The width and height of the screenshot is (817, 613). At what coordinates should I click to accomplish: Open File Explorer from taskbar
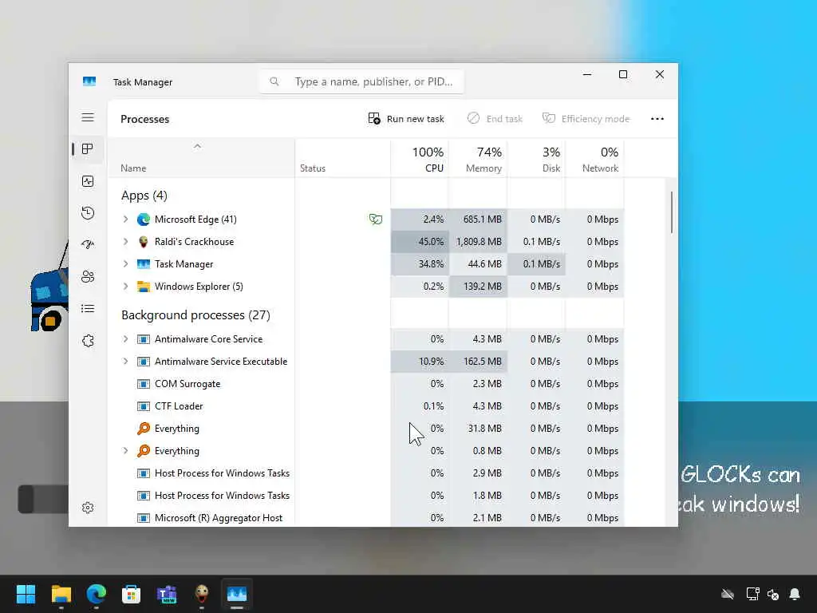61,594
